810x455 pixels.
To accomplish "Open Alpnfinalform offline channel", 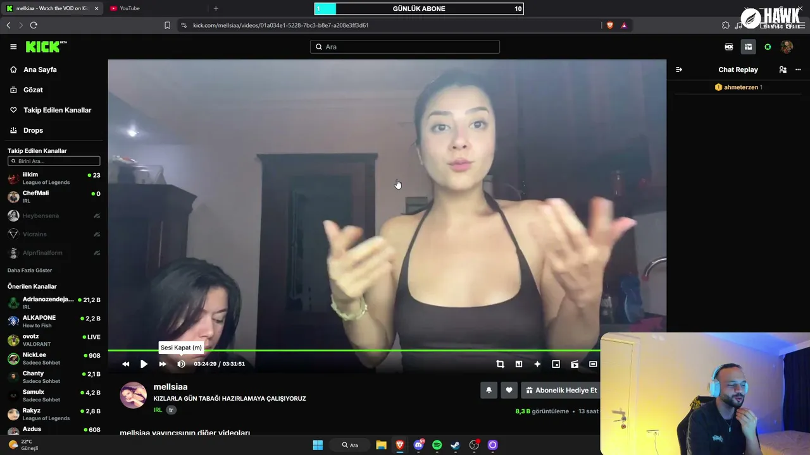I will coord(54,253).
